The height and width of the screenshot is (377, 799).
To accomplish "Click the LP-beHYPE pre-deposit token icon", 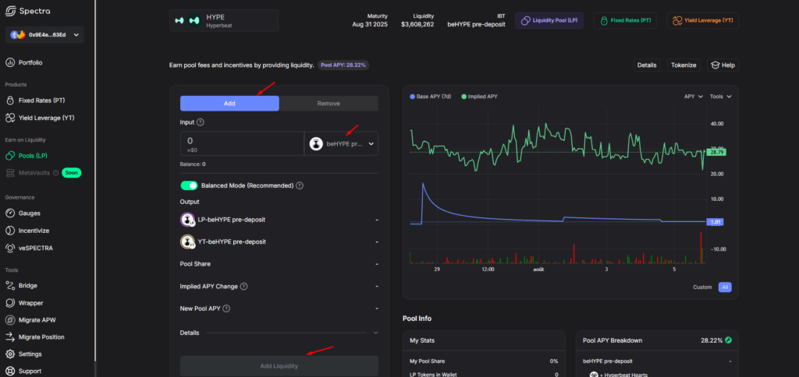I will (188, 220).
